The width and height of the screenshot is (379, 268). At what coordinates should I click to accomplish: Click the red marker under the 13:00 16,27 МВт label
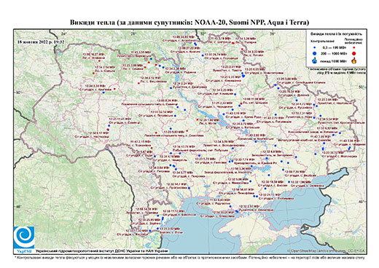point(99,61)
